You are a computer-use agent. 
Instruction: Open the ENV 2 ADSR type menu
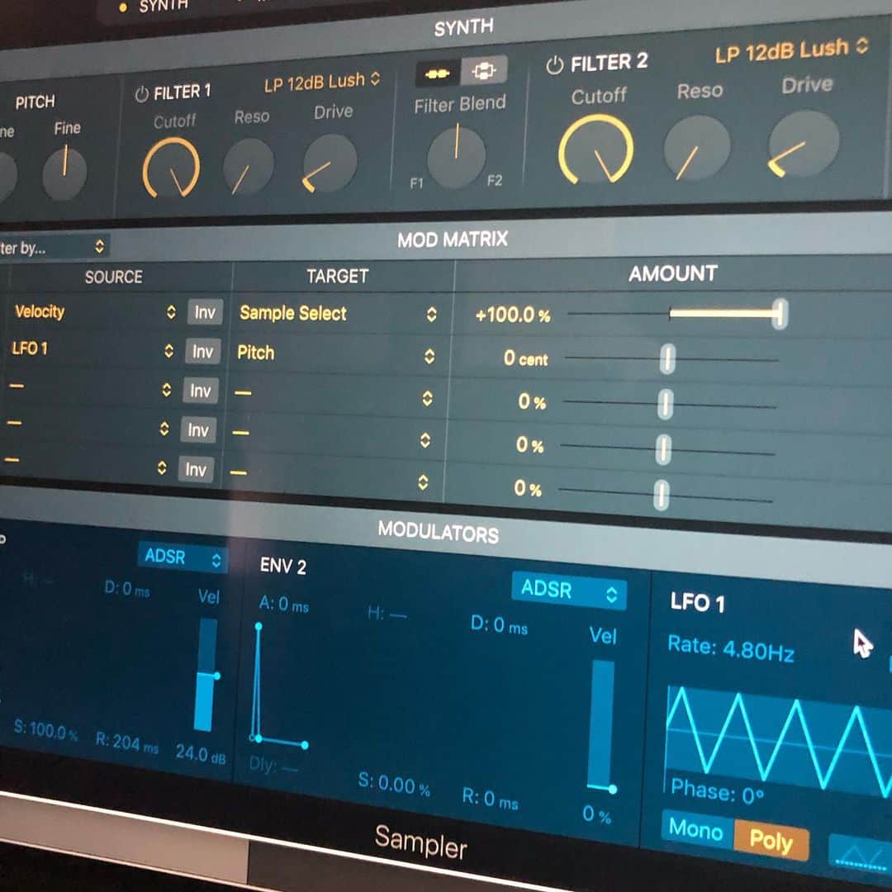point(569,591)
